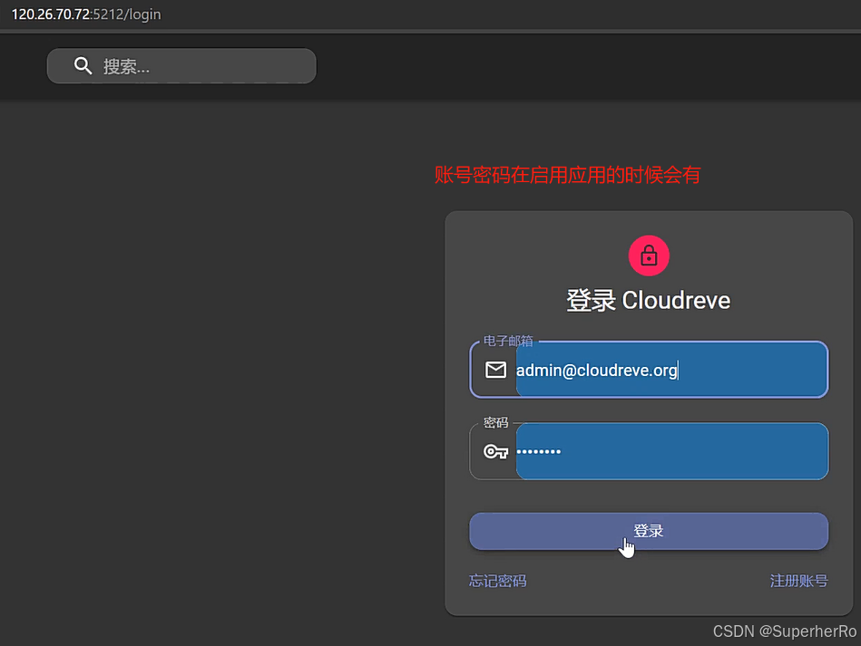861x646 pixels.
Task: Select the 密码 password input field
Action: (649, 451)
